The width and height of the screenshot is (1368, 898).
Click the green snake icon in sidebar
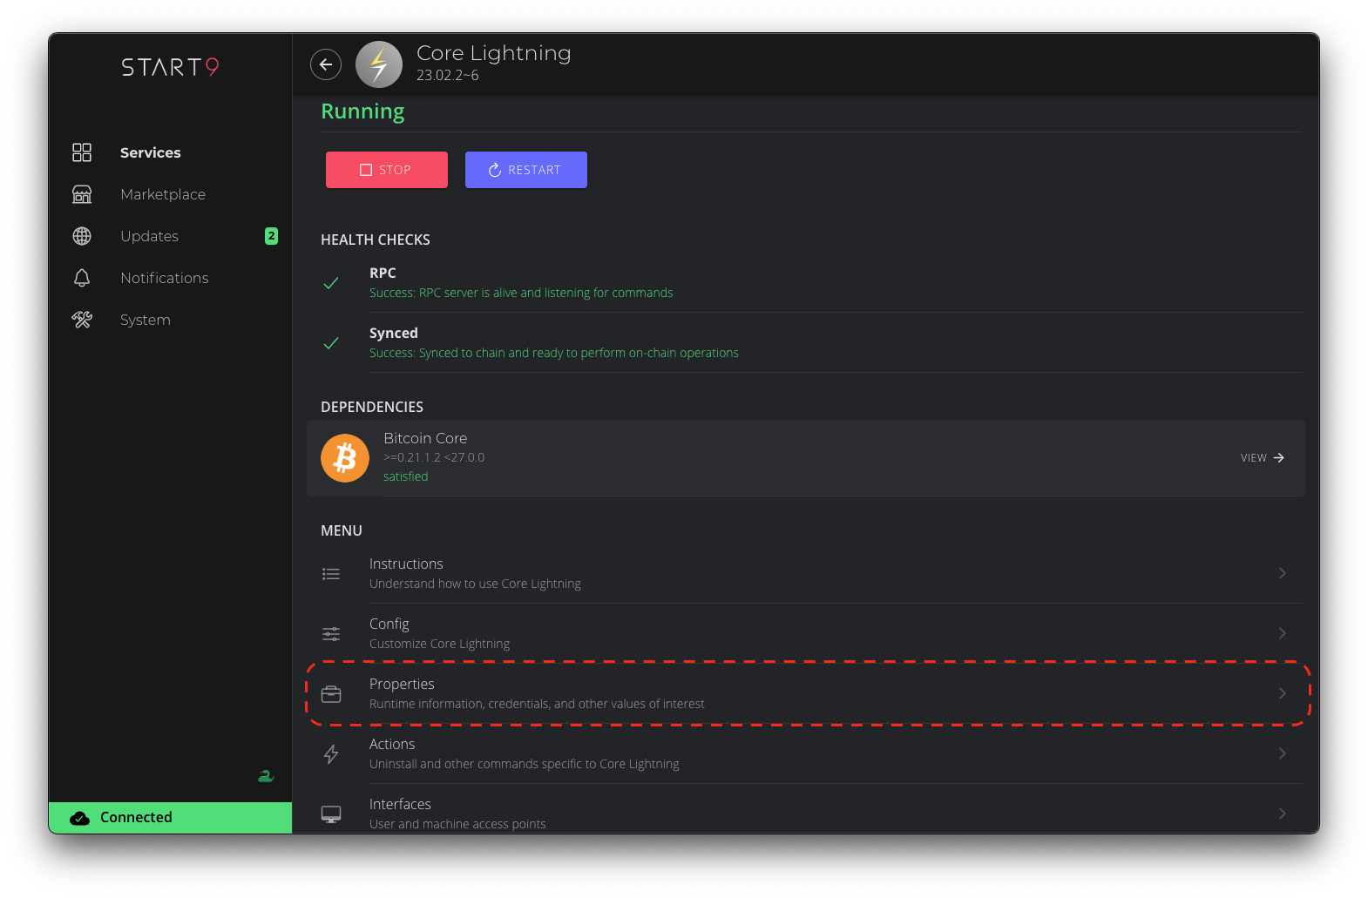(x=266, y=776)
